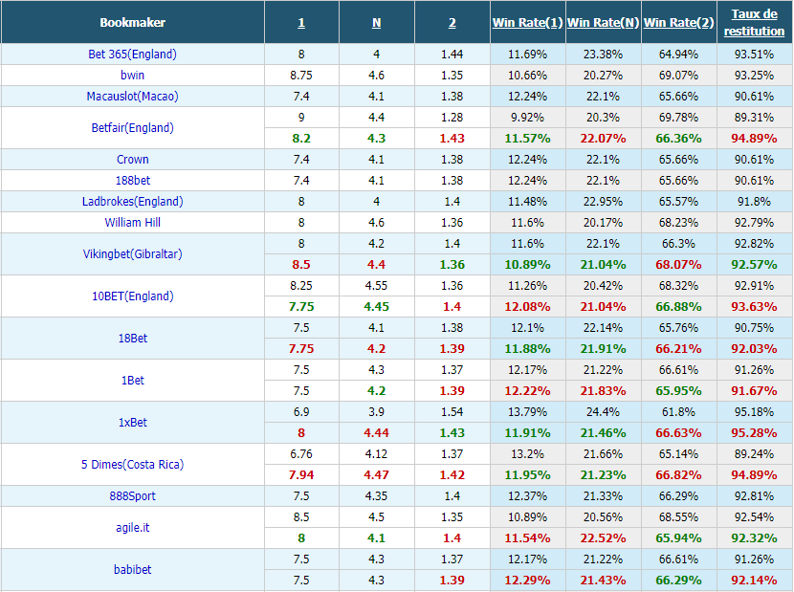The height and width of the screenshot is (592, 794).
Task: Sort by Taux de restitution header
Action: click(755, 23)
